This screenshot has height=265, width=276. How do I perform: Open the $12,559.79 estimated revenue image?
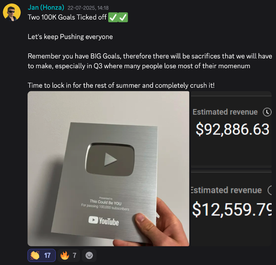231,208
